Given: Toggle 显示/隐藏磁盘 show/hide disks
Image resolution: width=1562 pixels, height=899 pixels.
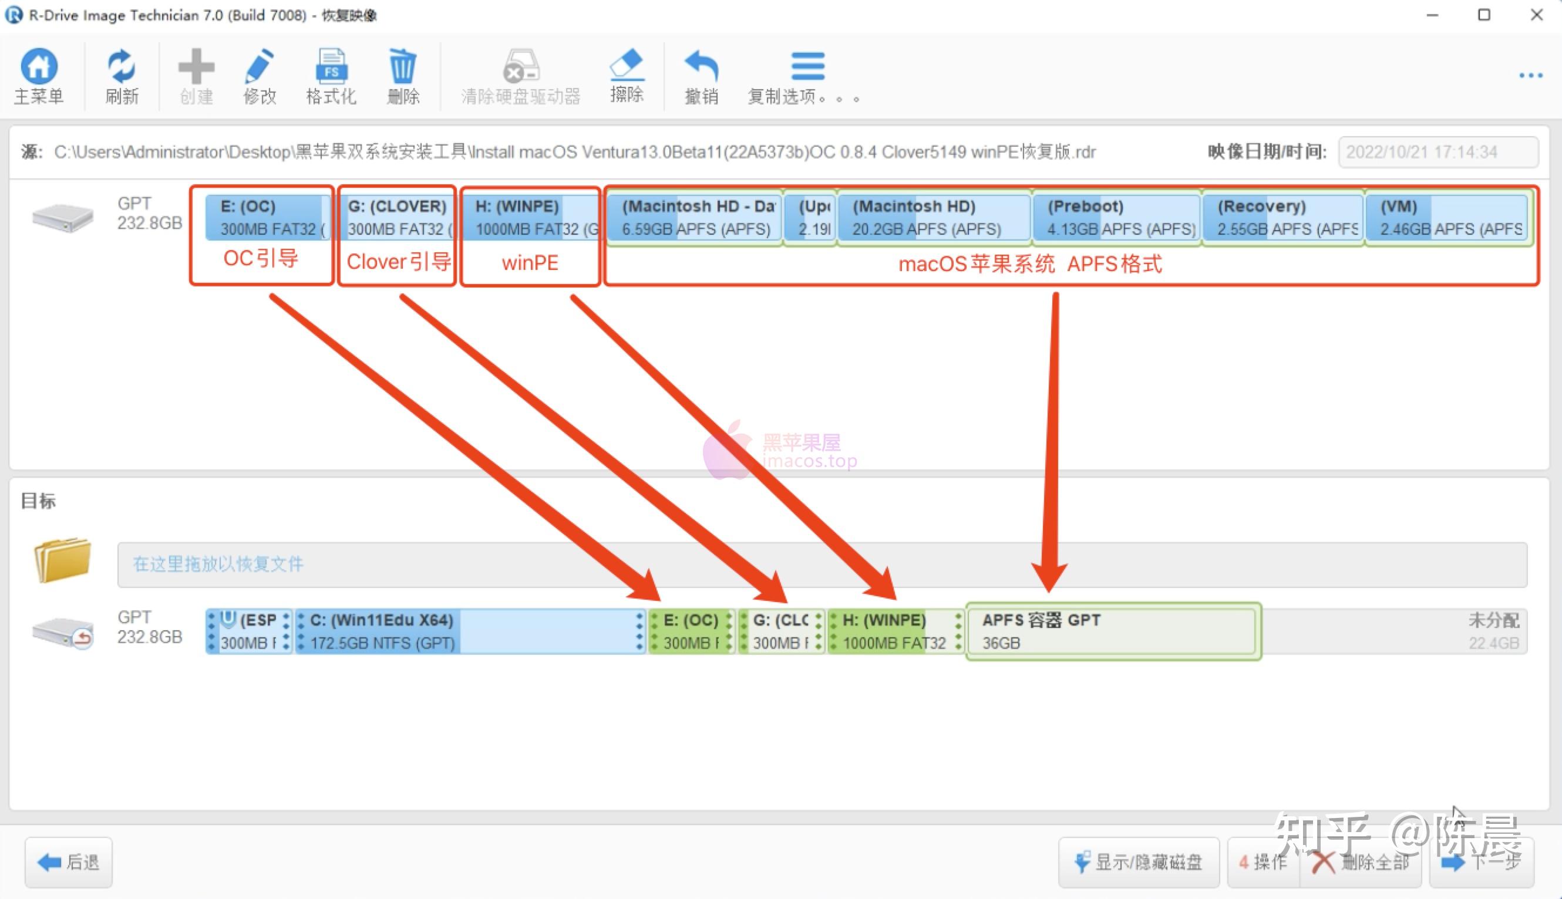Looking at the screenshot, I should (1139, 862).
